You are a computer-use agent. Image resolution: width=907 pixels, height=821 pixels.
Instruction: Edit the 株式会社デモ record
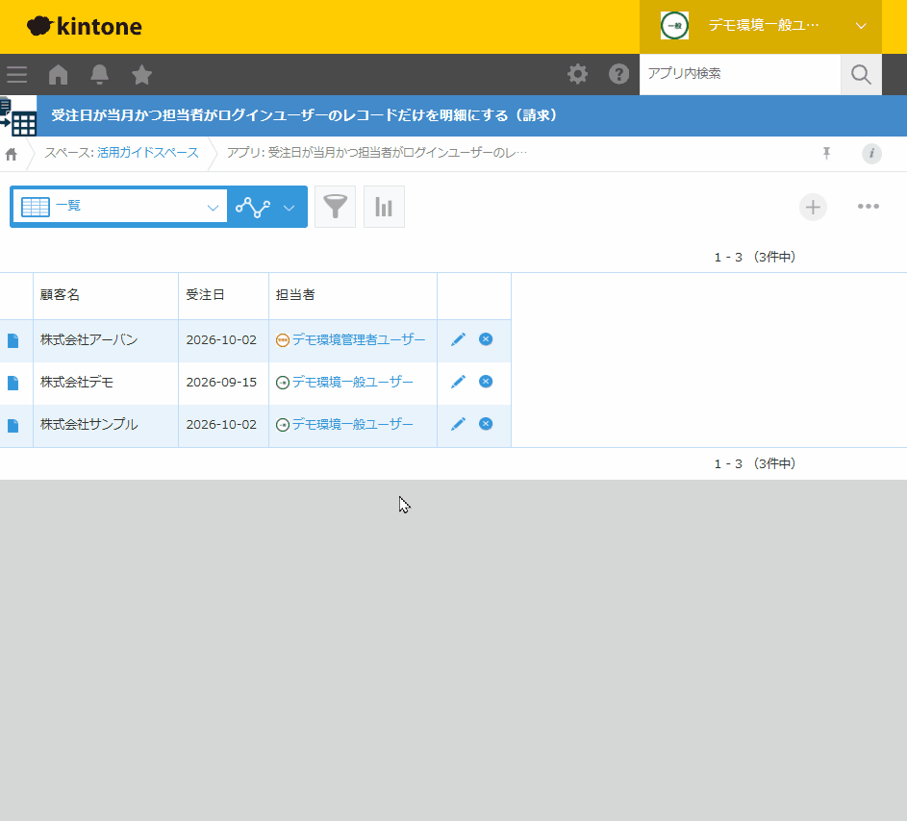(458, 382)
